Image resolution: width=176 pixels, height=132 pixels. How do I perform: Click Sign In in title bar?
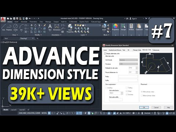click(133, 19)
